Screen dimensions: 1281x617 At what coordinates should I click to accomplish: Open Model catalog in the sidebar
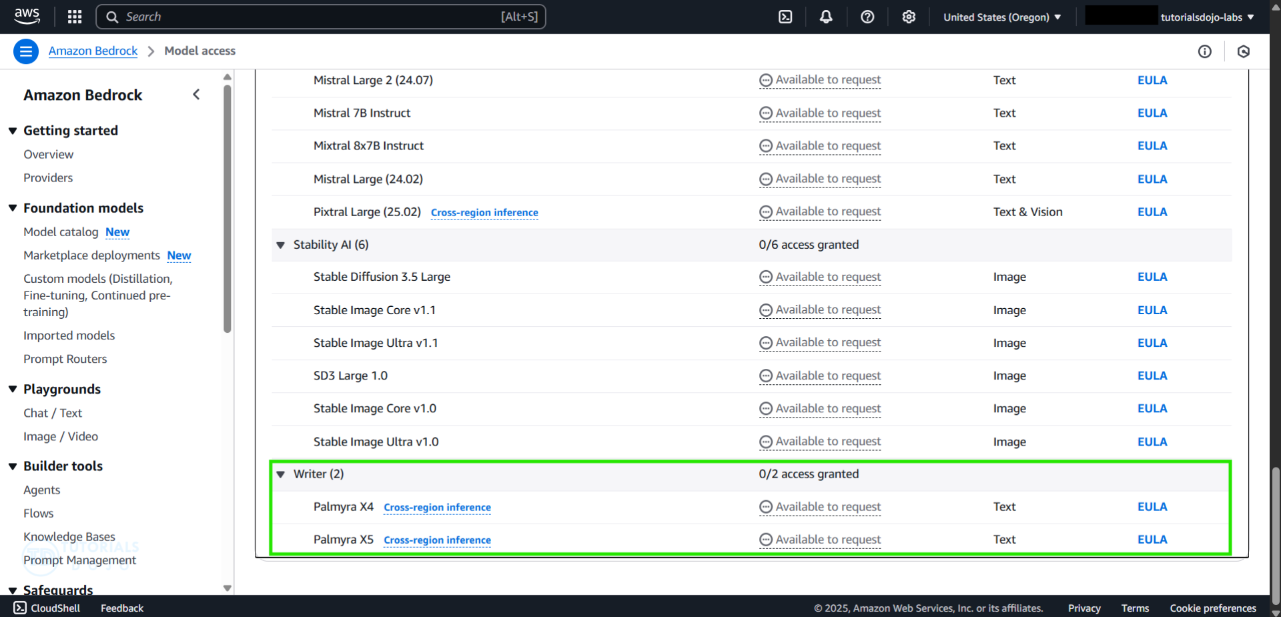[61, 232]
